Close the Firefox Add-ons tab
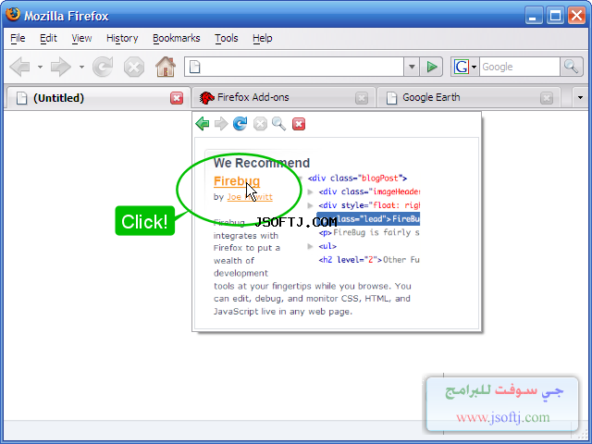 pos(362,98)
